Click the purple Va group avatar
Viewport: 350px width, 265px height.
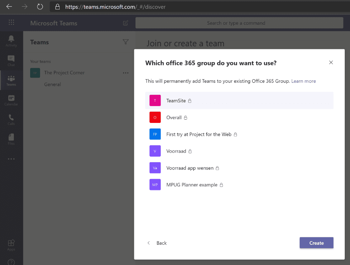click(155, 168)
